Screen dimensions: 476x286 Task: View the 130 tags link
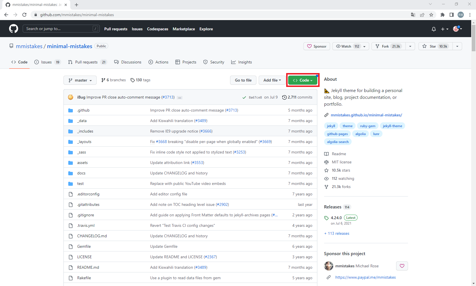pyautogui.click(x=141, y=80)
